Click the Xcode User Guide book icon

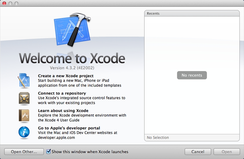24,116
